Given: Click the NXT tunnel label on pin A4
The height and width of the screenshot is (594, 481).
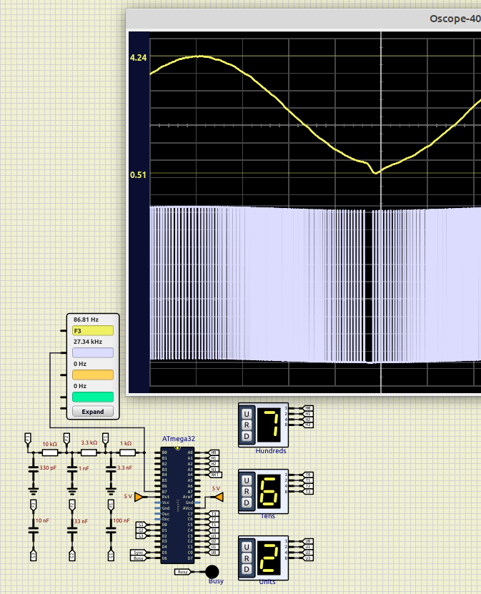Looking at the screenshot, I should pos(214,475).
